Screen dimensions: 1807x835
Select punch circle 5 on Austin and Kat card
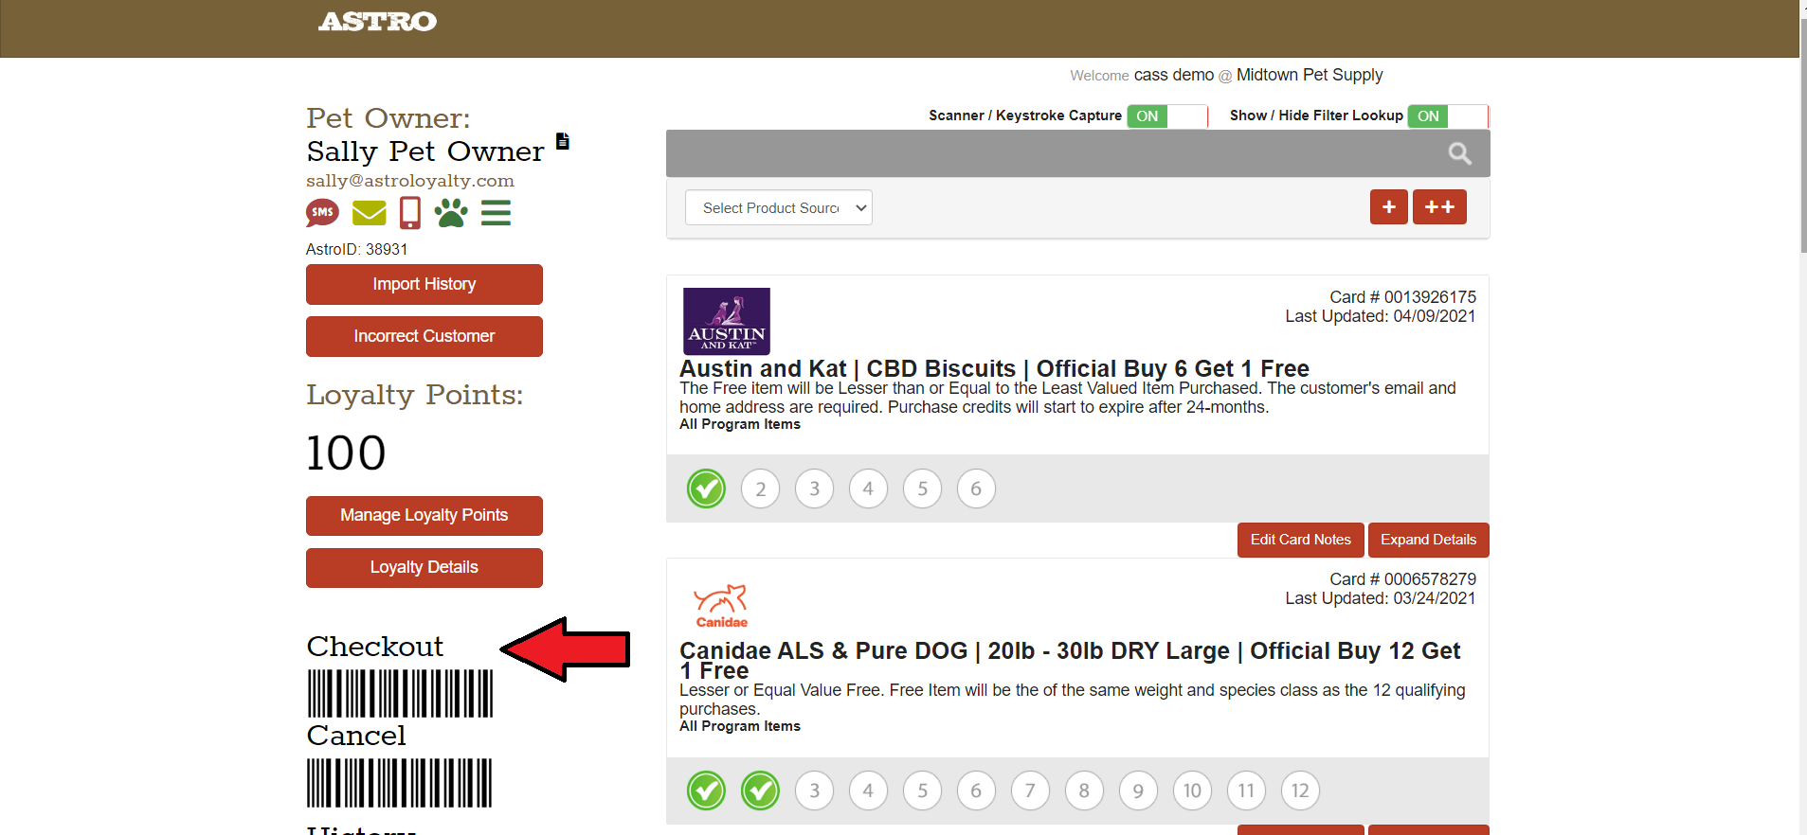pyautogui.click(x=922, y=489)
